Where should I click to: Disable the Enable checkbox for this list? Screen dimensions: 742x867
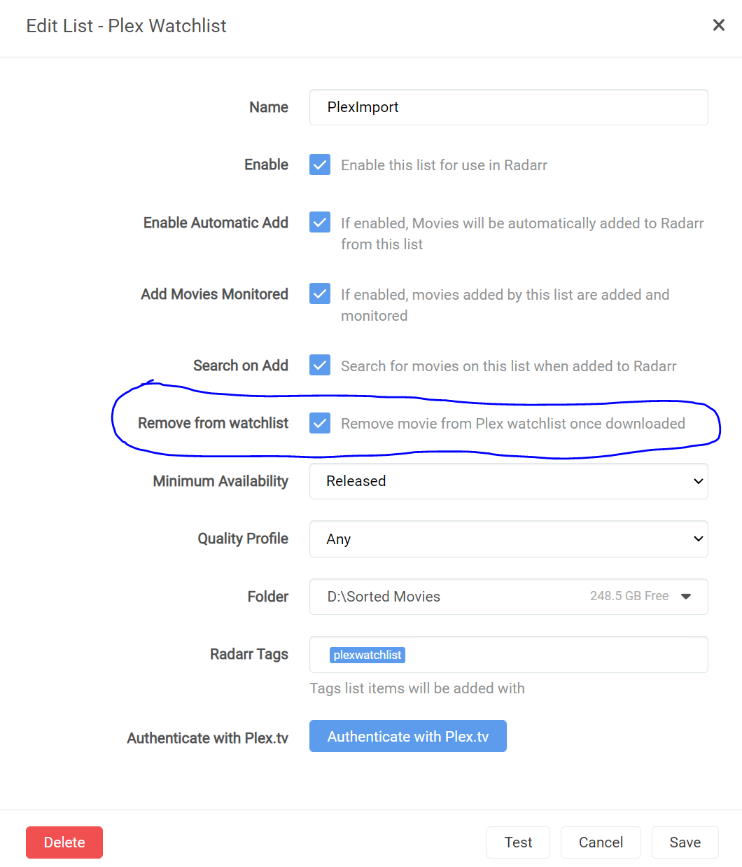coord(319,165)
